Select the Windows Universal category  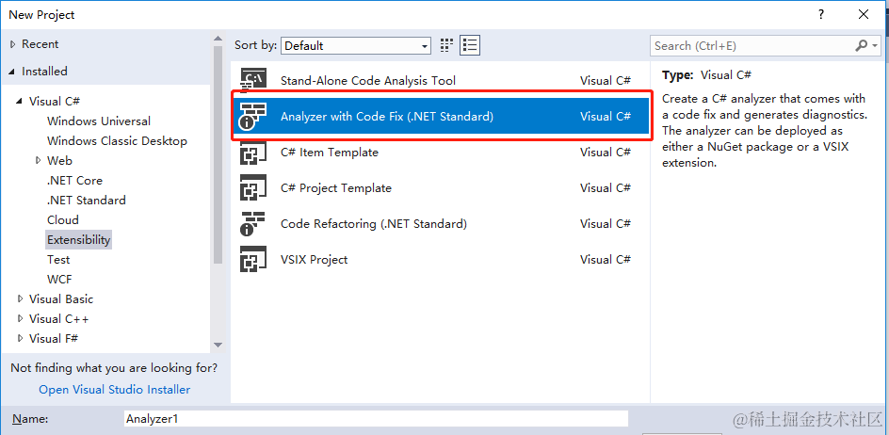99,121
